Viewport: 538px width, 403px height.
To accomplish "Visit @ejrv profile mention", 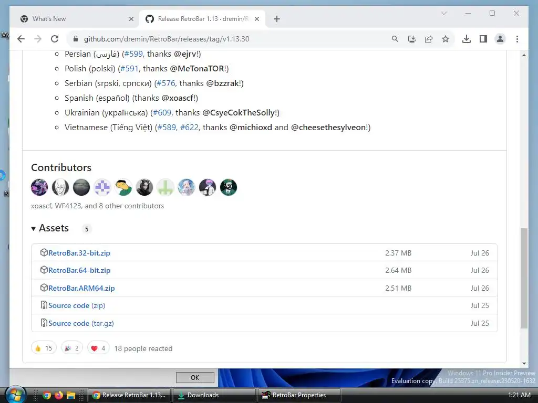I will 185,54.
